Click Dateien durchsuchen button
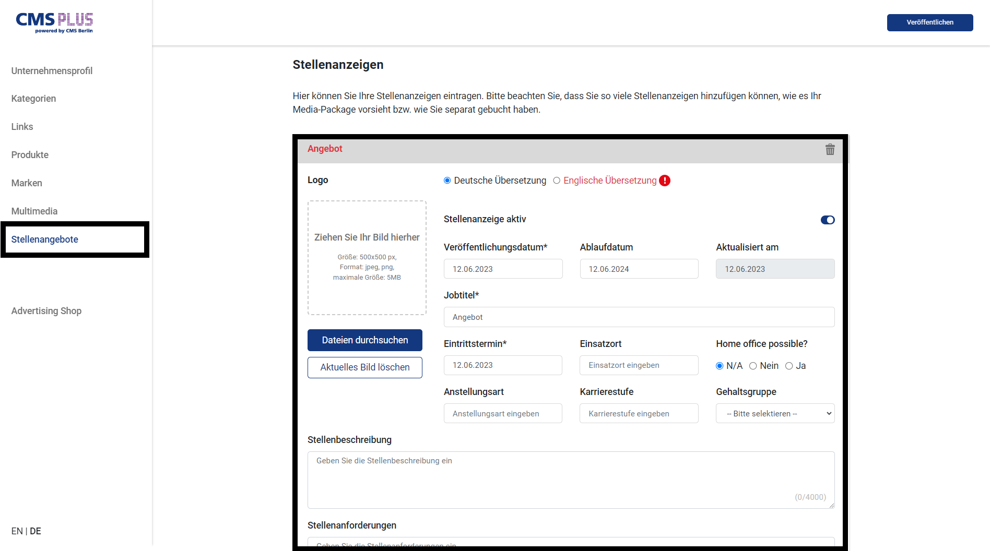The height and width of the screenshot is (551, 990). click(x=365, y=340)
